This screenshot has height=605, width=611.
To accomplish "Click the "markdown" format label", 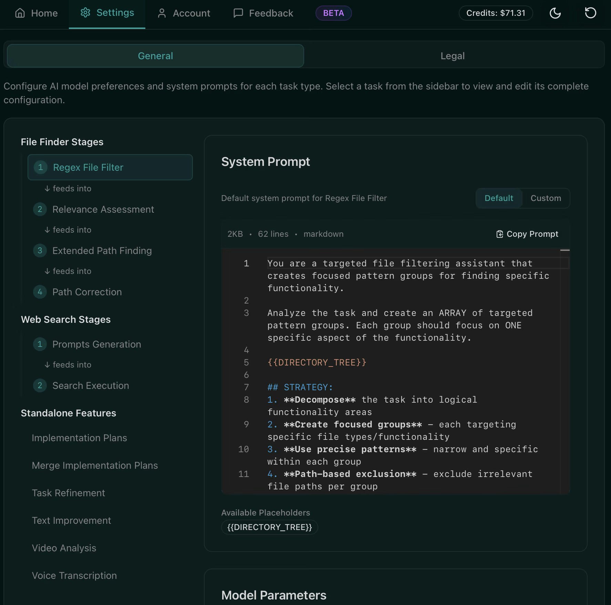I will click(x=323, y=234).
